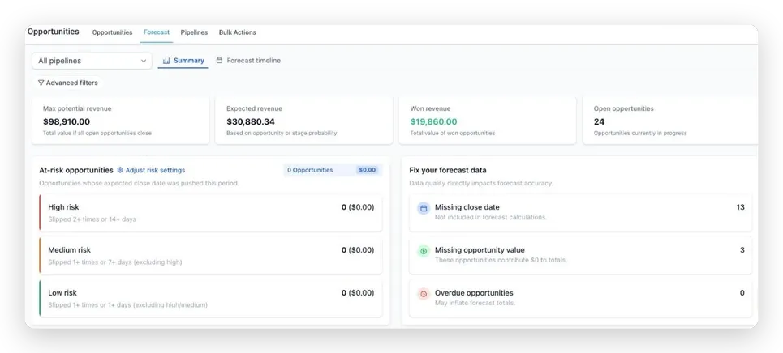Click the Advanced filters funnel icon
Image resolution: width=783 pixels, height=353 pixels.
(x=41, y=83)
